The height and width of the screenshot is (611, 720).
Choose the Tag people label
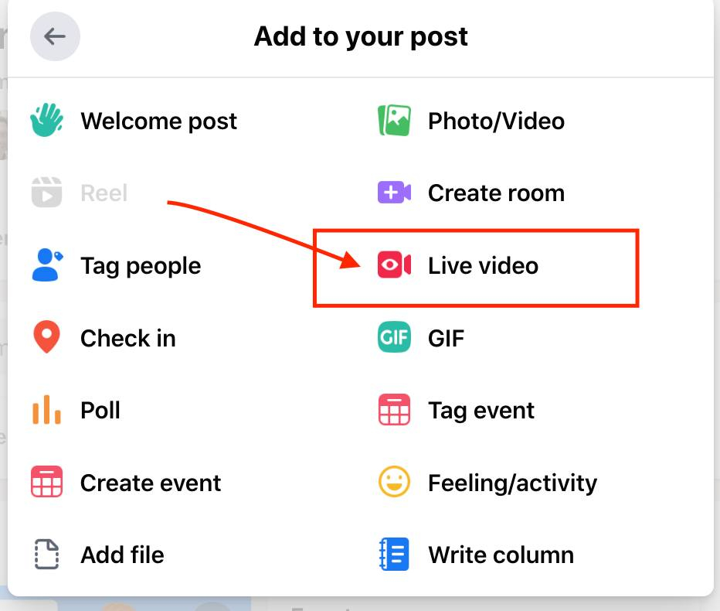[141, 267]
